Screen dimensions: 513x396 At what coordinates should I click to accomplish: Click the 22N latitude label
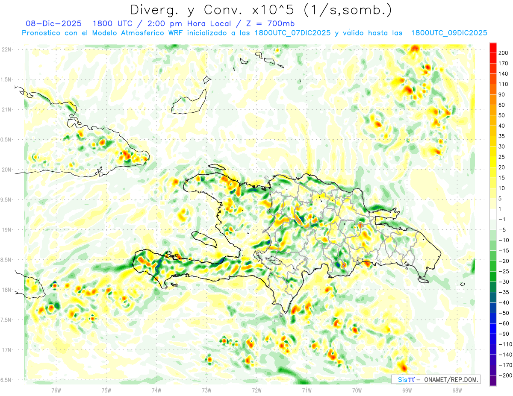coord(6,50)
